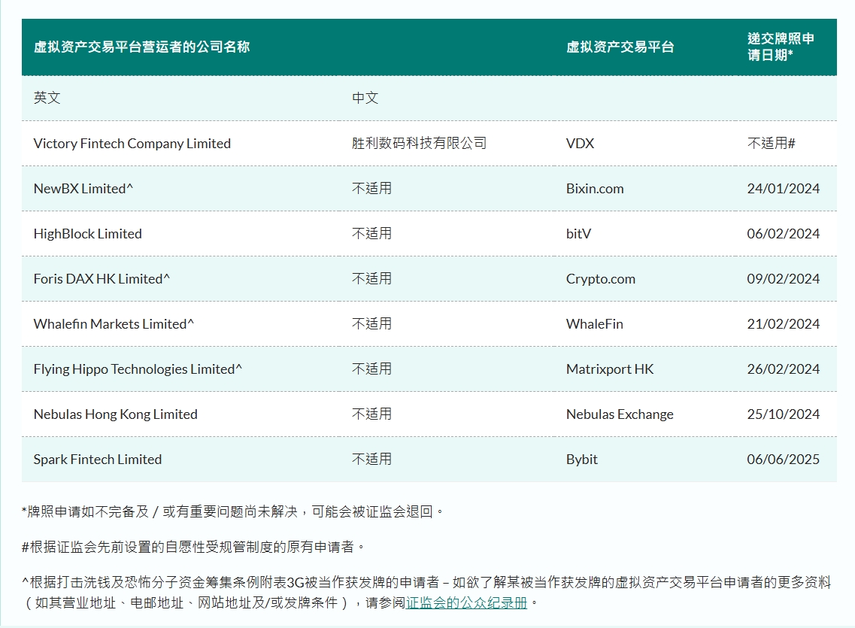
Task: Click the 递交牌照申请日期* column header
Action: (781, 47)
